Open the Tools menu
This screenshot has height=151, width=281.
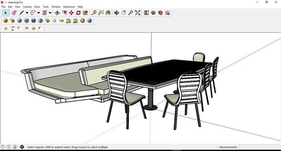[46, 7]
